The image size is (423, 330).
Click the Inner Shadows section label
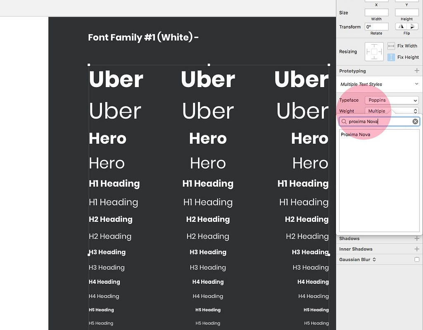(356, 249)
